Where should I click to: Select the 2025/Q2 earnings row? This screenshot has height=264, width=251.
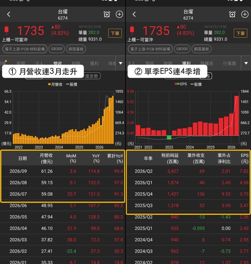click(188, 217)
